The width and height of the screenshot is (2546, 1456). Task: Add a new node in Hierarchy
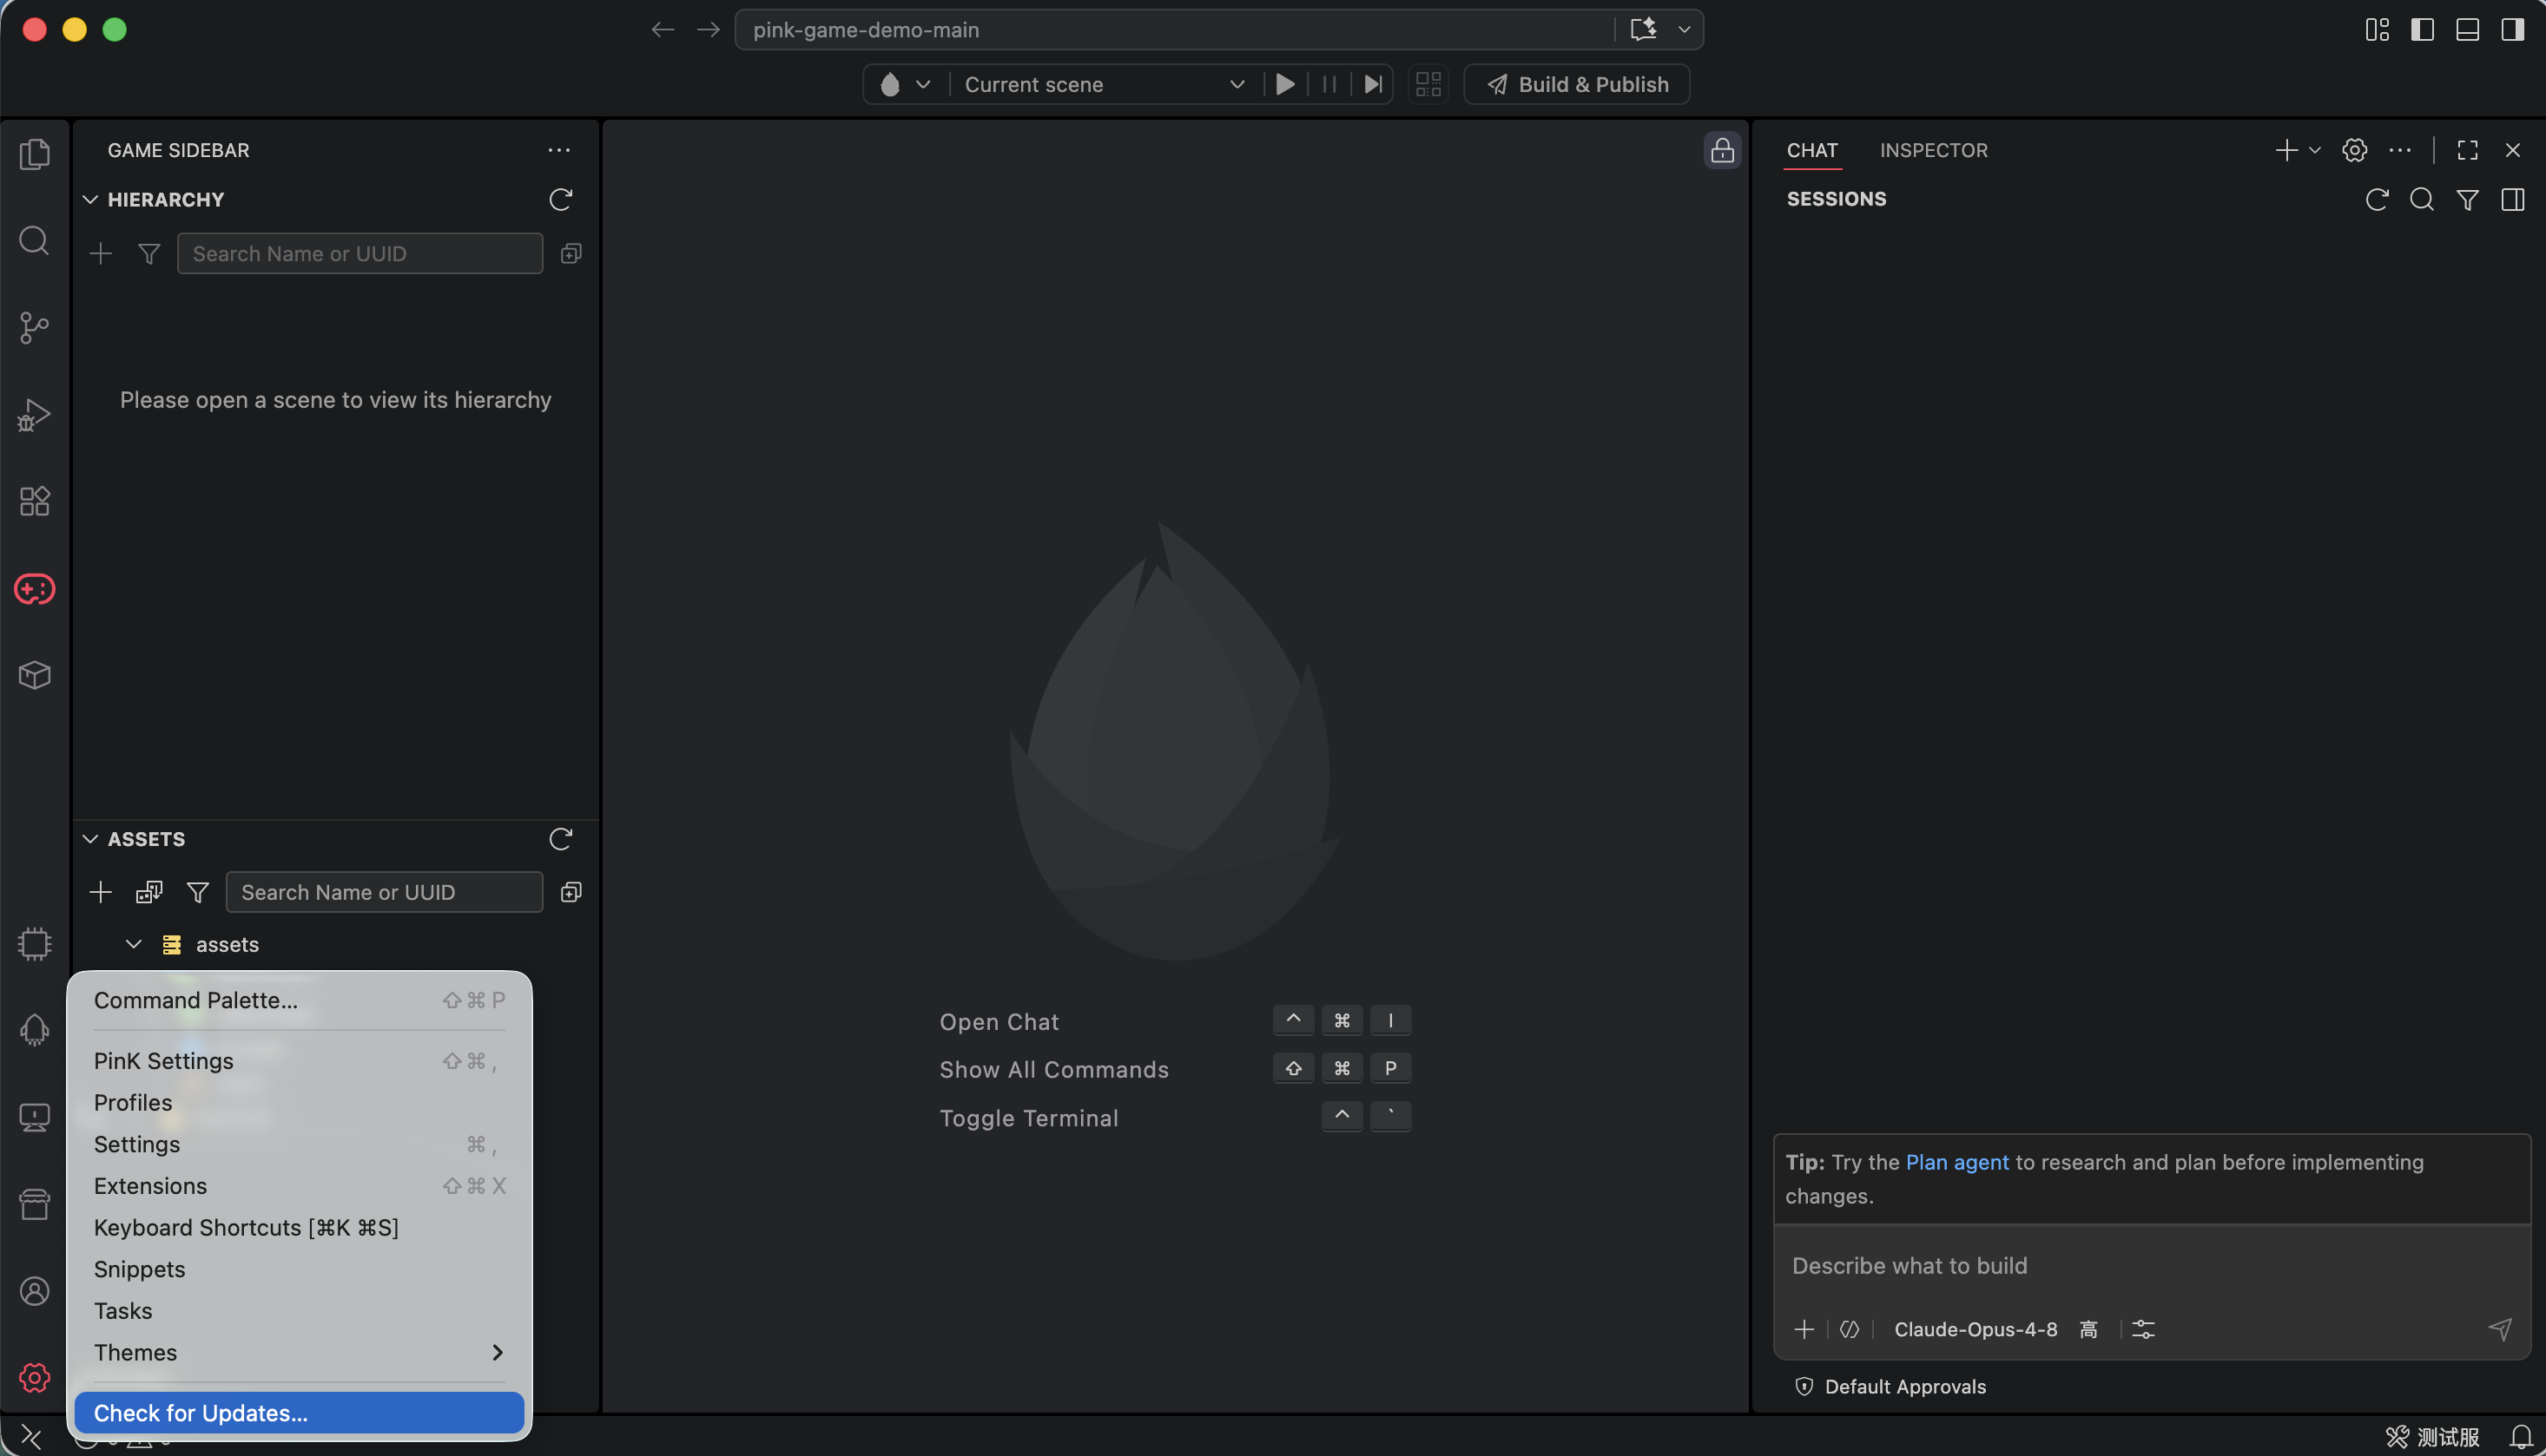tap(100, 253)
